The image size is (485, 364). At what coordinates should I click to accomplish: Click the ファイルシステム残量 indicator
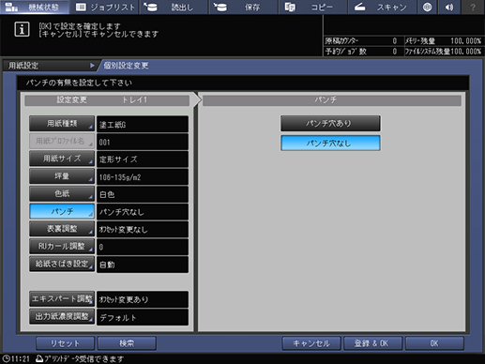444,52
